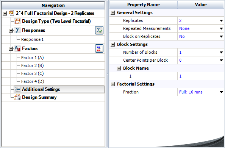The height and width of the screenshot is (148, 225).
Task: Select the Design Summary item
Action: (39, 97)
